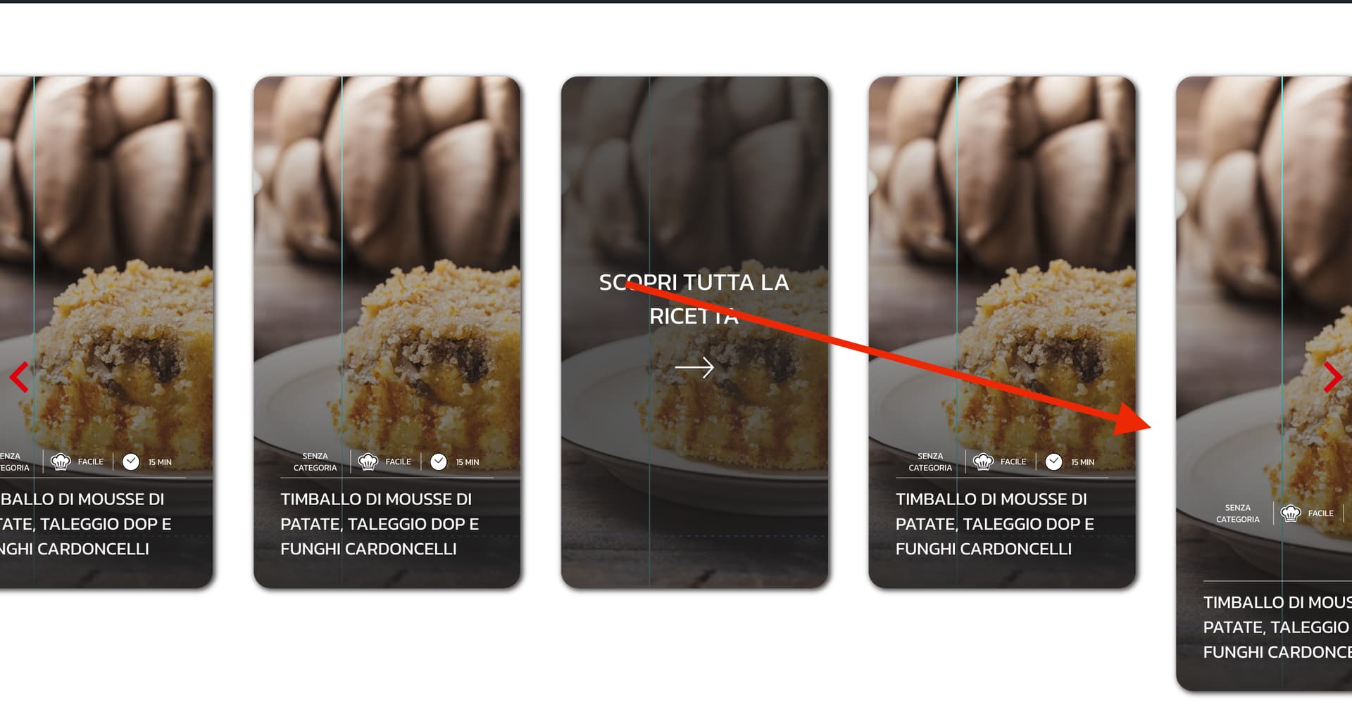Click the red previous-slide chevron arrow
This screenshot has width=1352, height=707.
click(20, 377)
